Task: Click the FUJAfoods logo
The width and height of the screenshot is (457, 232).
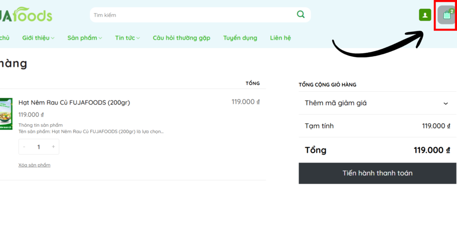Action: (x=26, y=14)
